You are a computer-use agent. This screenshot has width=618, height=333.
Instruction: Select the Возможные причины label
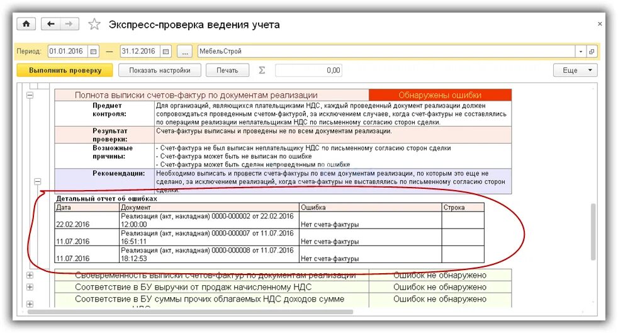click(x=112, y=152)
